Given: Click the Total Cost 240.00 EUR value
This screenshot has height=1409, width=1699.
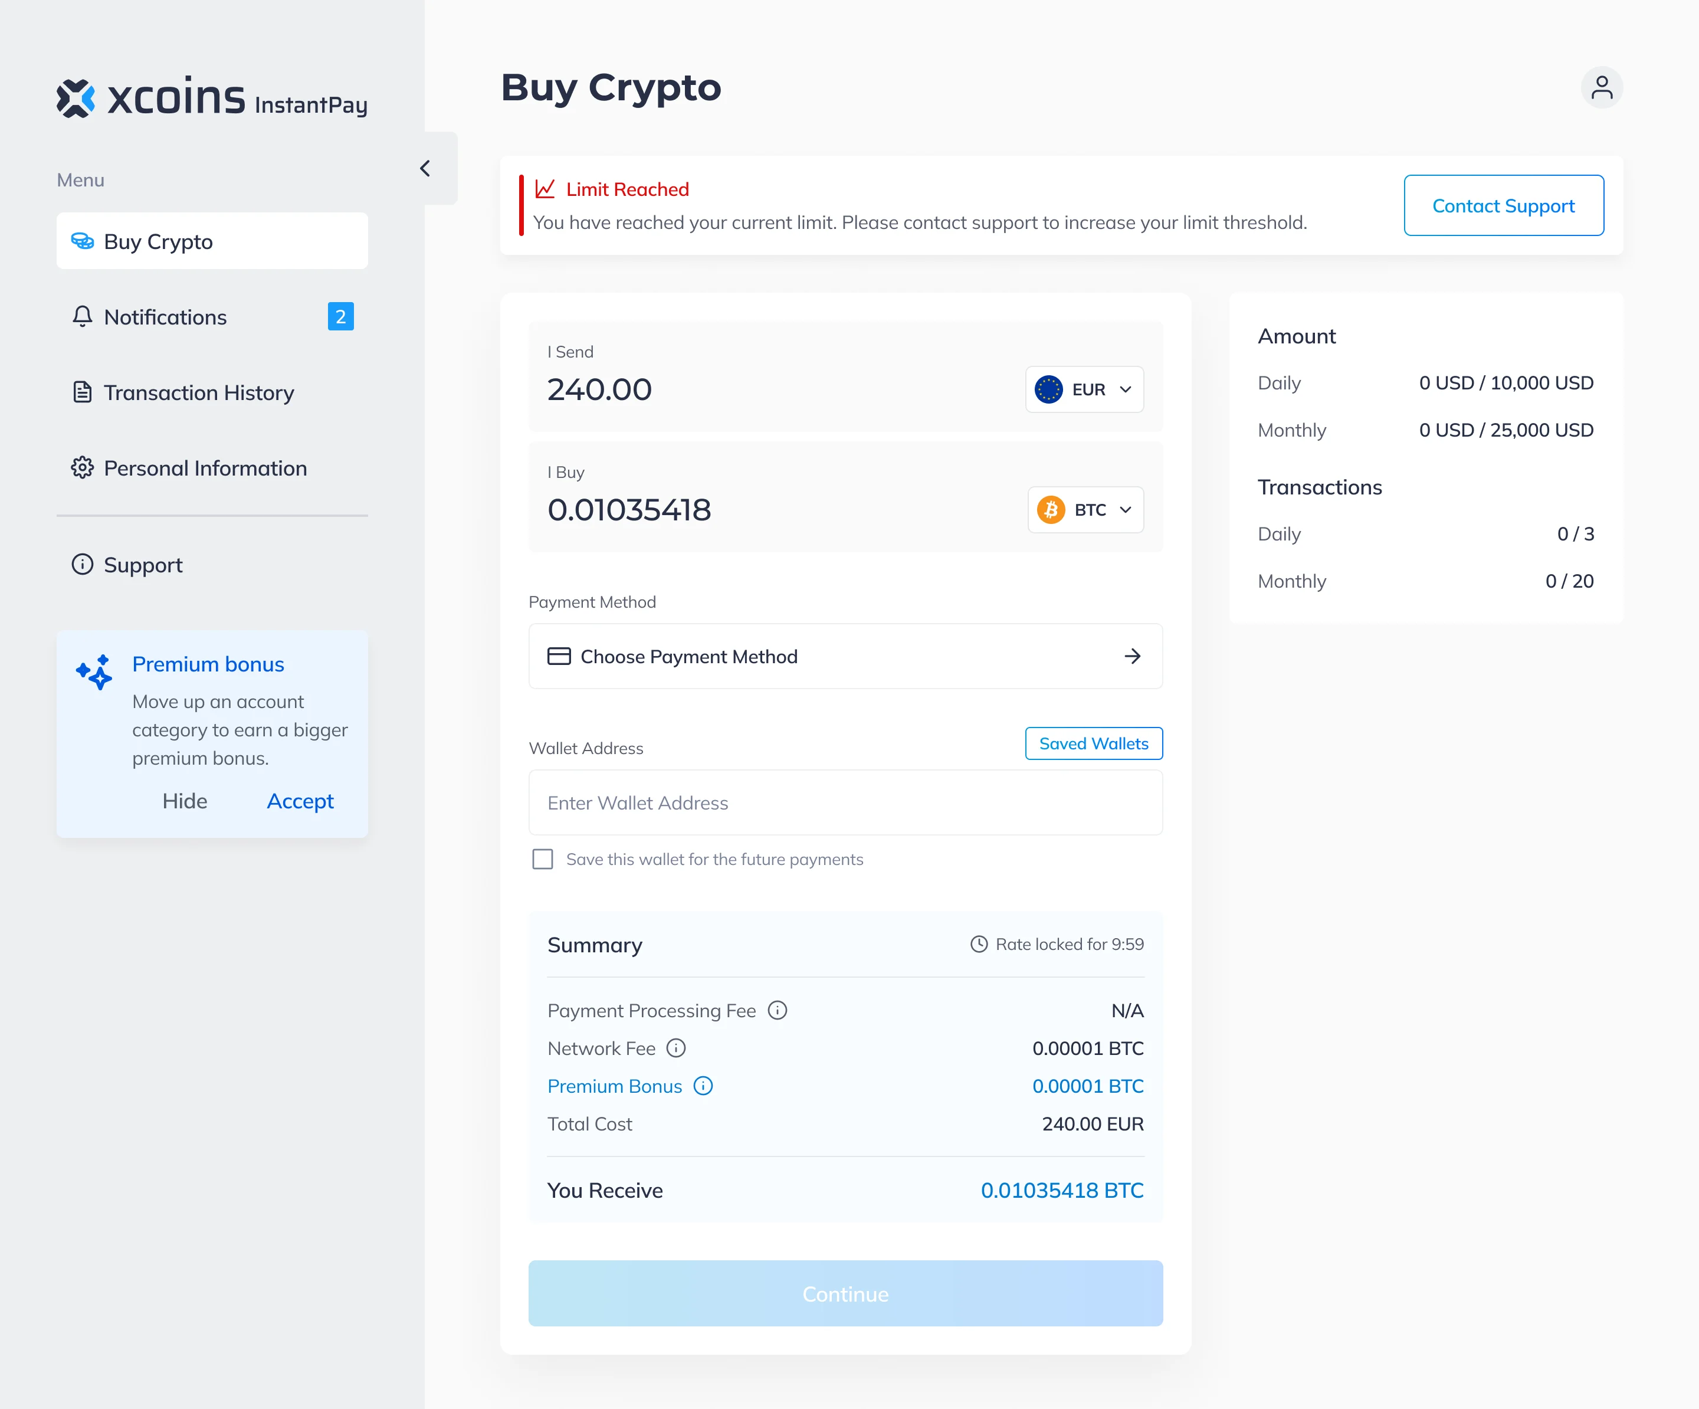Looking at the screenshot, I should click(1092, 1124).
